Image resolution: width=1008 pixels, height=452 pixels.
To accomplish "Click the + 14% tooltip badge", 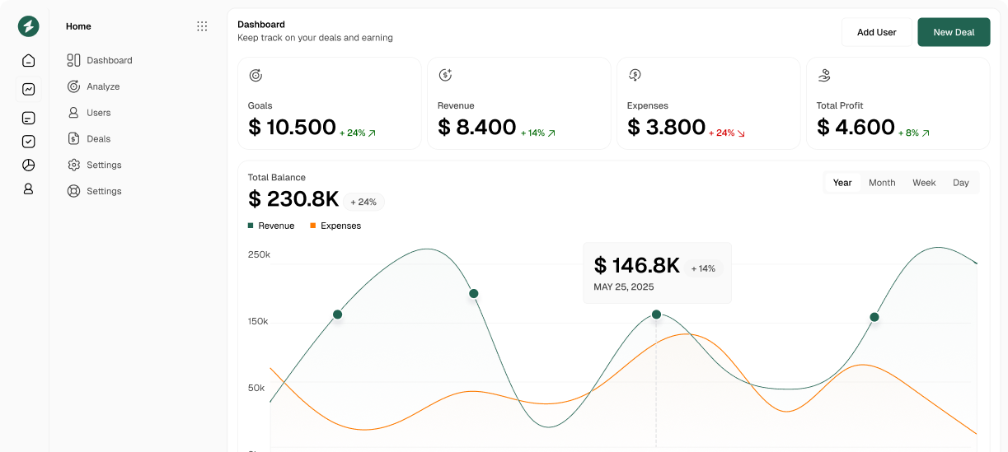I will [x=703, y=268].
